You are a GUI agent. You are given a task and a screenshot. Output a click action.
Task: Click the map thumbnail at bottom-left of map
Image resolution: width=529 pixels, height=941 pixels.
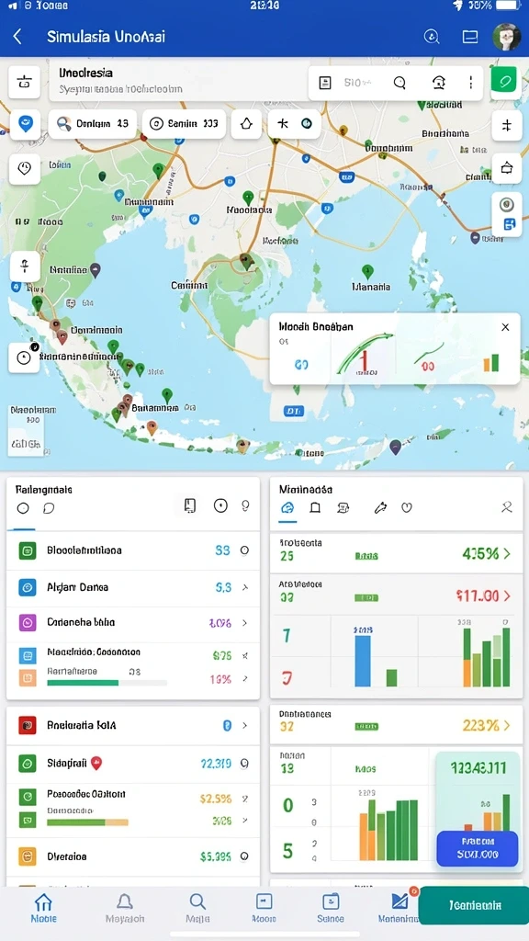coord(27,430)
